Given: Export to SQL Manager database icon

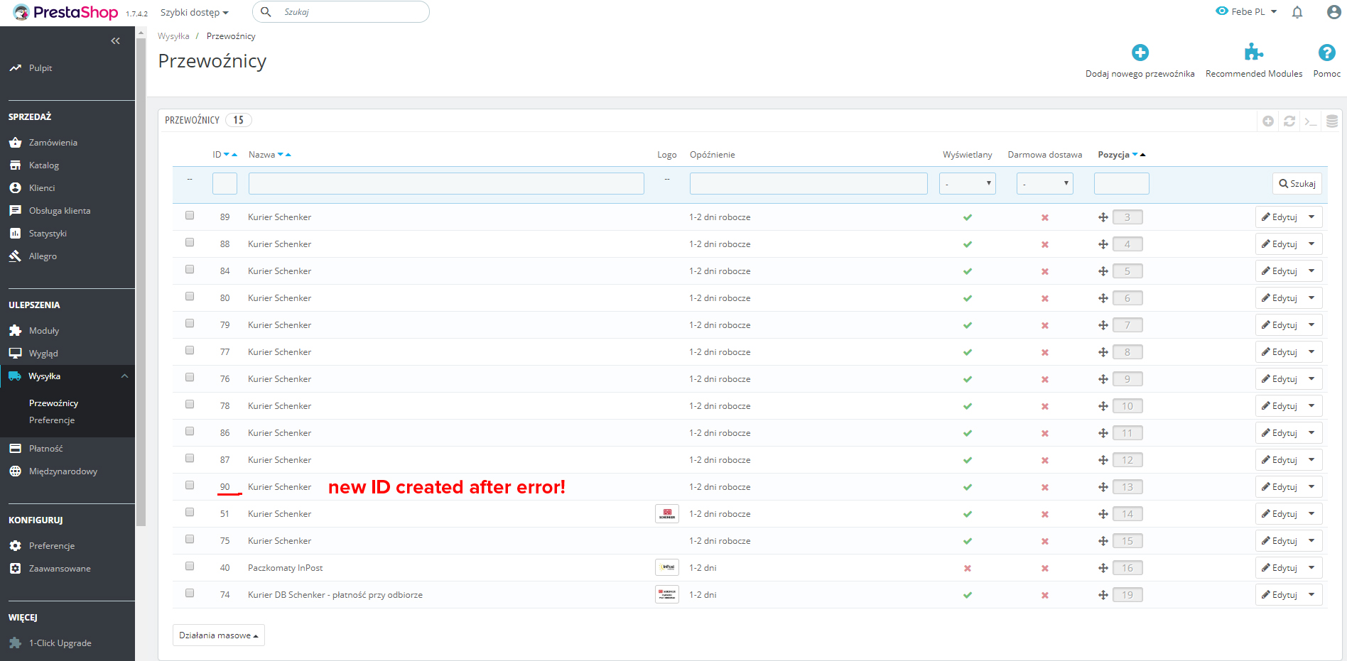Looking at the screenshot, I should (1332, 121).
